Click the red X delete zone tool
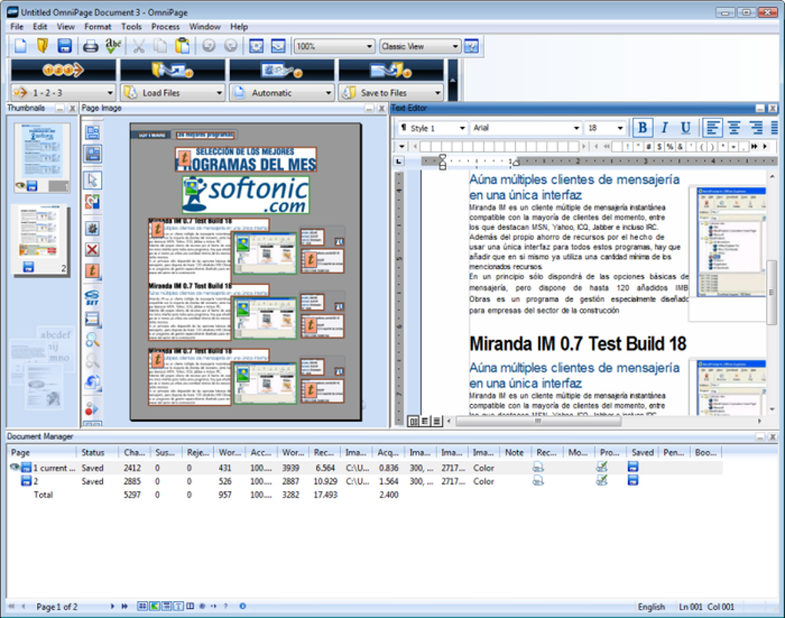This screenshot has width=785, height=618. 92,249
